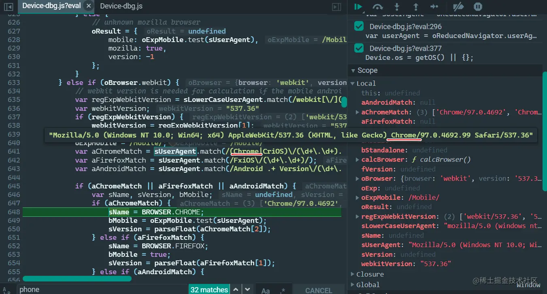Step out of current function
This screenshot has height=294, width=547.
pos(415,6)
